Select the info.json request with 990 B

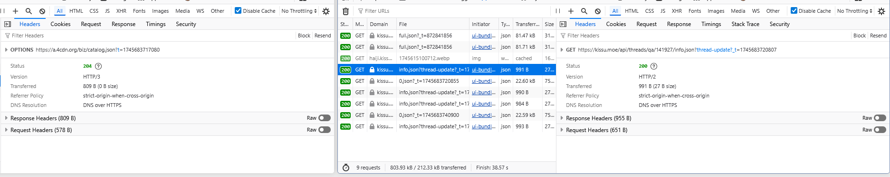pyautogui.click(x=447, y=92)
